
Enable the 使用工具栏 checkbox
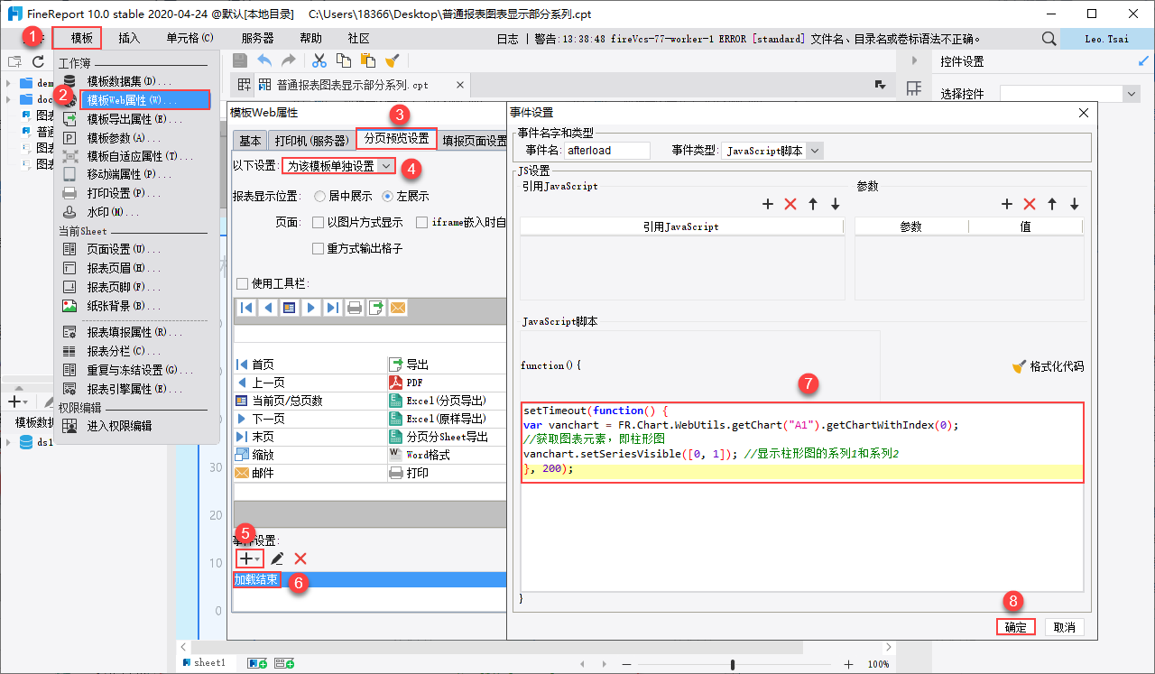241,283
